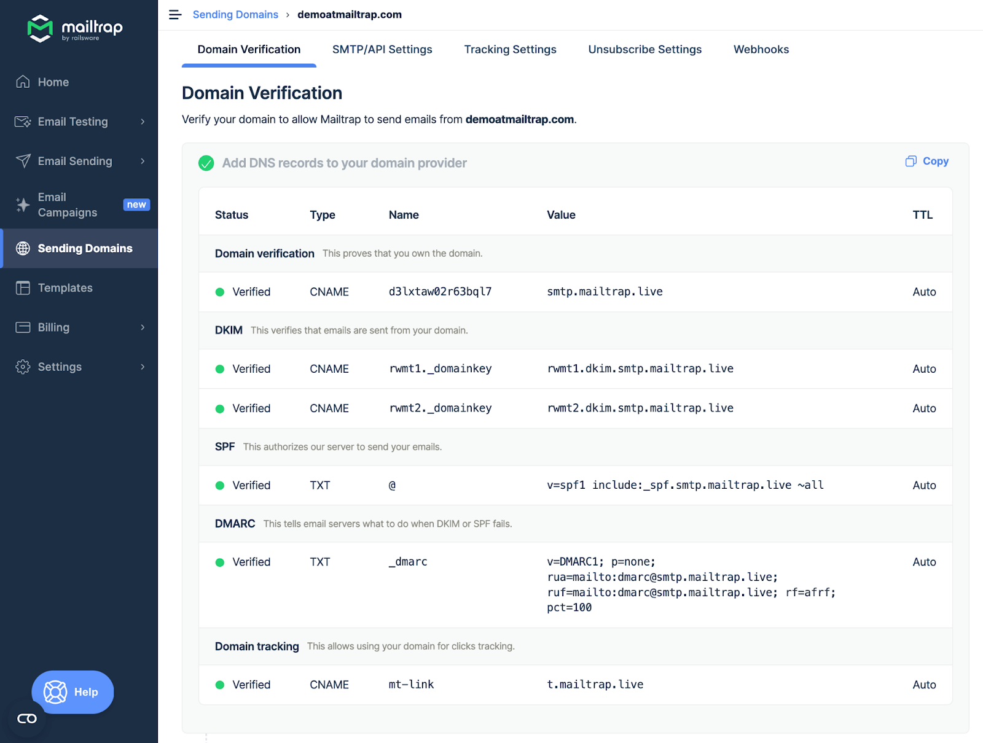
Task: Open Templates in sidebar
Action: (79, 288)
